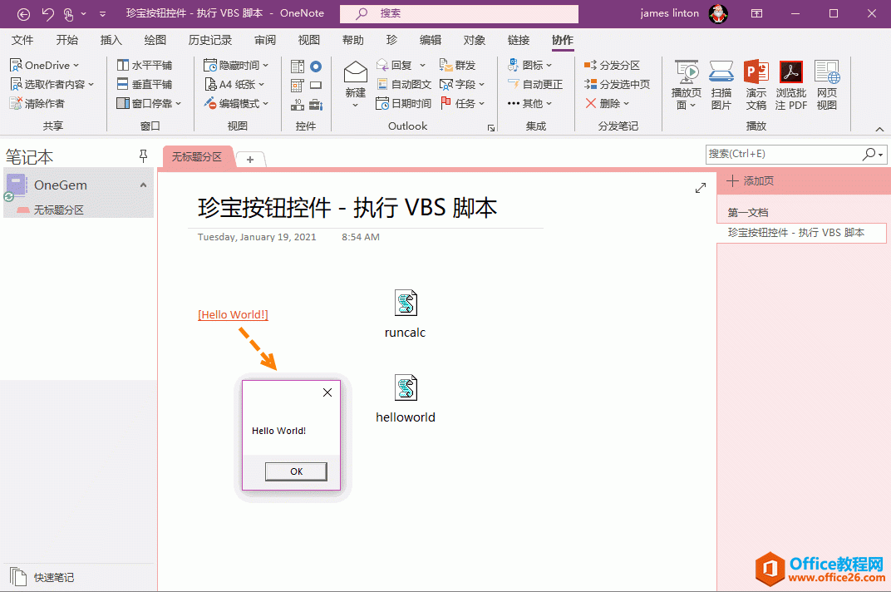Screen dimensions: 891x592
Task: Click 新建 envelope icon
Action: pyautogui.click(x=356, y=73)
